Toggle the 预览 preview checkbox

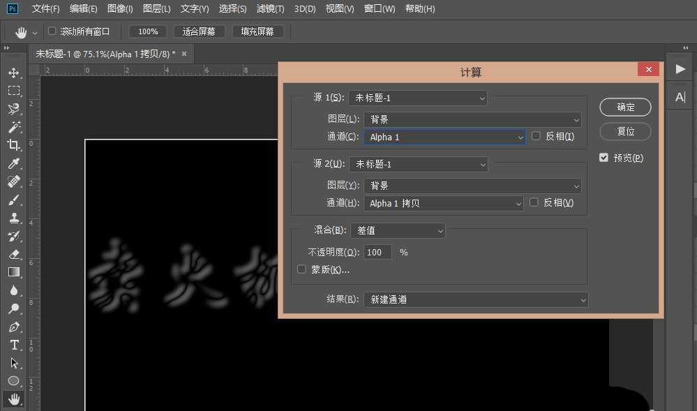pos(604,157)
